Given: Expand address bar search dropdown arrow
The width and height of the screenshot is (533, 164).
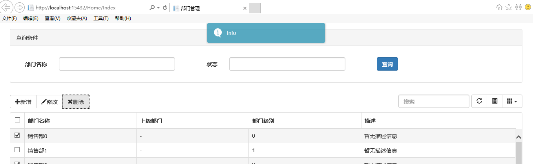Looking at the screenshot, I should pos(158,8).
